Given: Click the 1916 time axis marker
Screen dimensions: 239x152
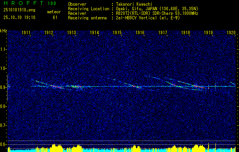Looking at the screenshot, I should [x=140, y=32].
